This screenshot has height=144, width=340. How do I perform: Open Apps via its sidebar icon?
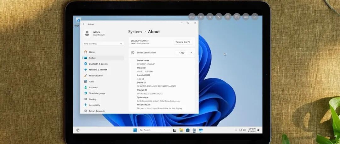click(x=85, y=82)
